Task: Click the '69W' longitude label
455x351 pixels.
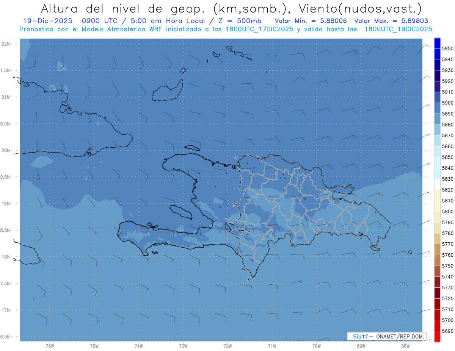Action: (x=361, y=346)
